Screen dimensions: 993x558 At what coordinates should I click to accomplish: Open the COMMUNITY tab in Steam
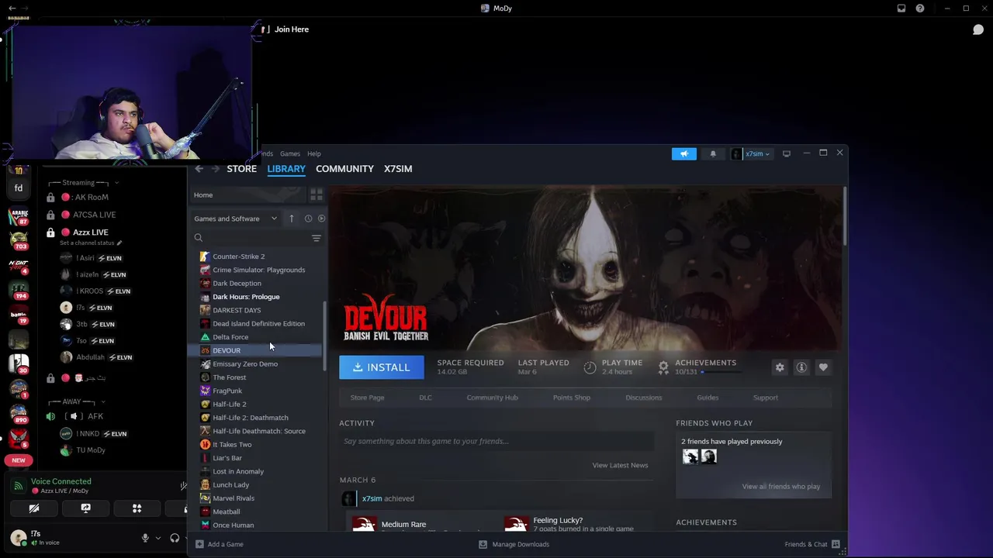pyautogui.click(x=344, y=168)
